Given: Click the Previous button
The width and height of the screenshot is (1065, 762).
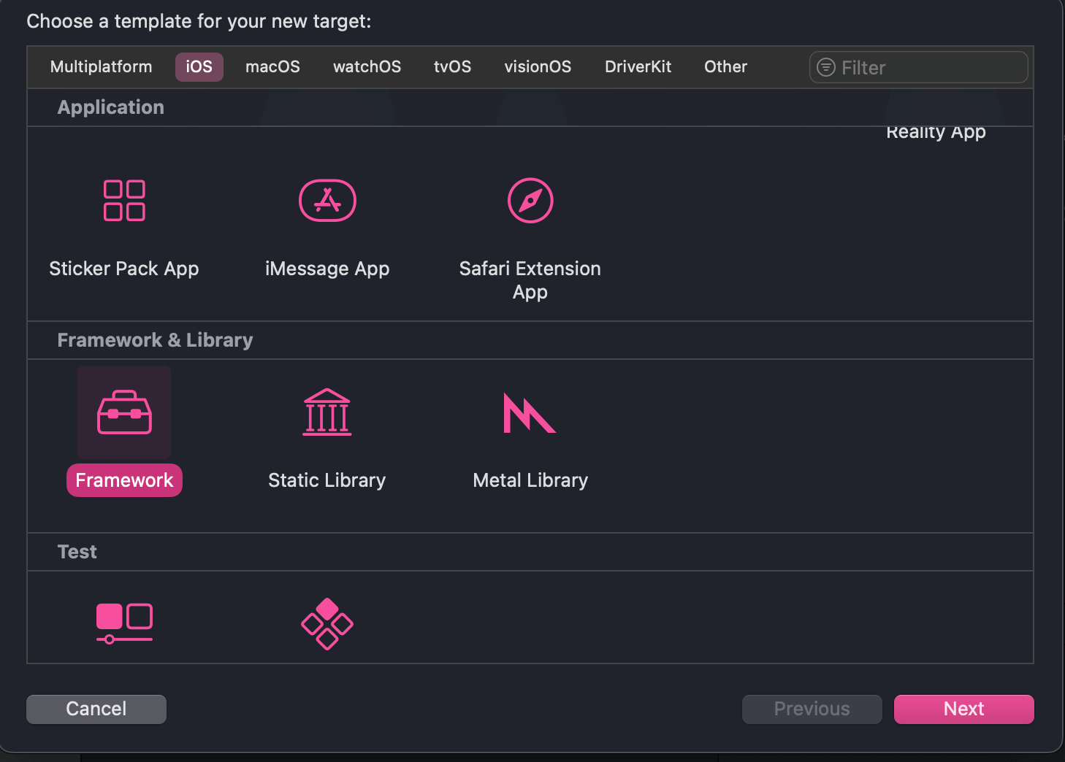Looking at the screenshot, I should pyautogui.click(x=812, y=709).
